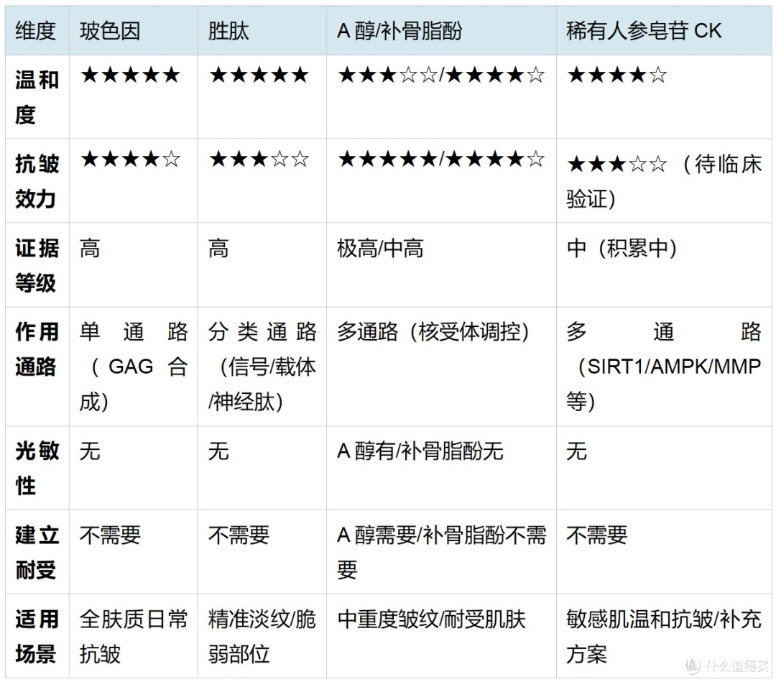Click 胜肽 抗皱效力 three-star rating
The image size is (776, 682).
(259, 160)
